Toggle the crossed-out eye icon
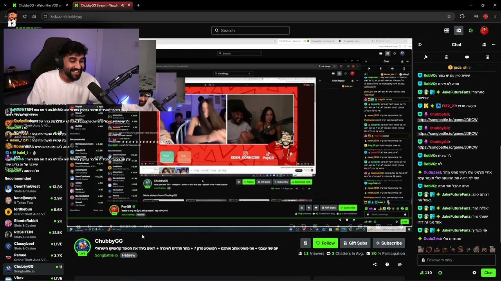This screenshot has height=281, width=501. tap(400, 264)
